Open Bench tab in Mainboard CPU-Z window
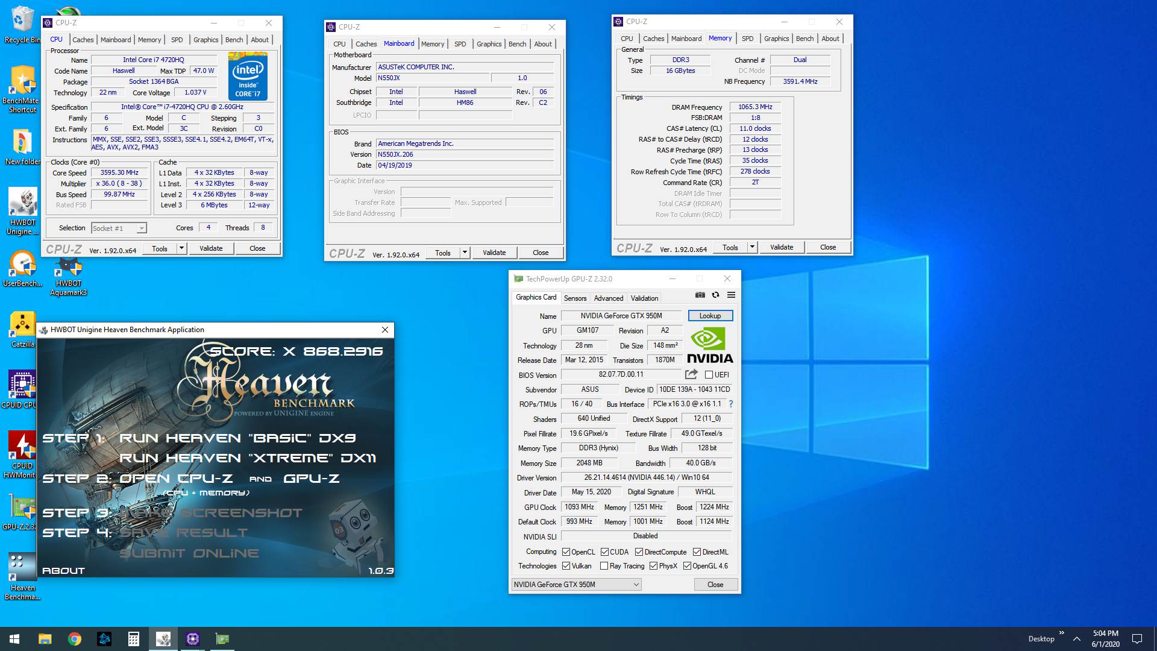1157x651 pixels. click(517, 44)
